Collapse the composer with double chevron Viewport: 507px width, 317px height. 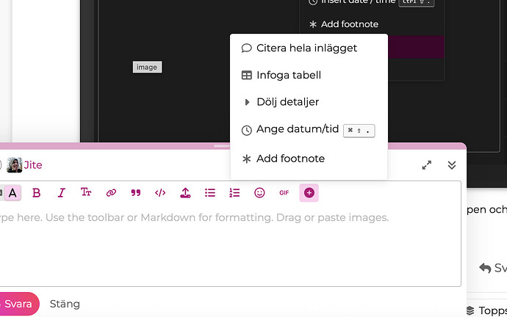click(x=452, y=165)
